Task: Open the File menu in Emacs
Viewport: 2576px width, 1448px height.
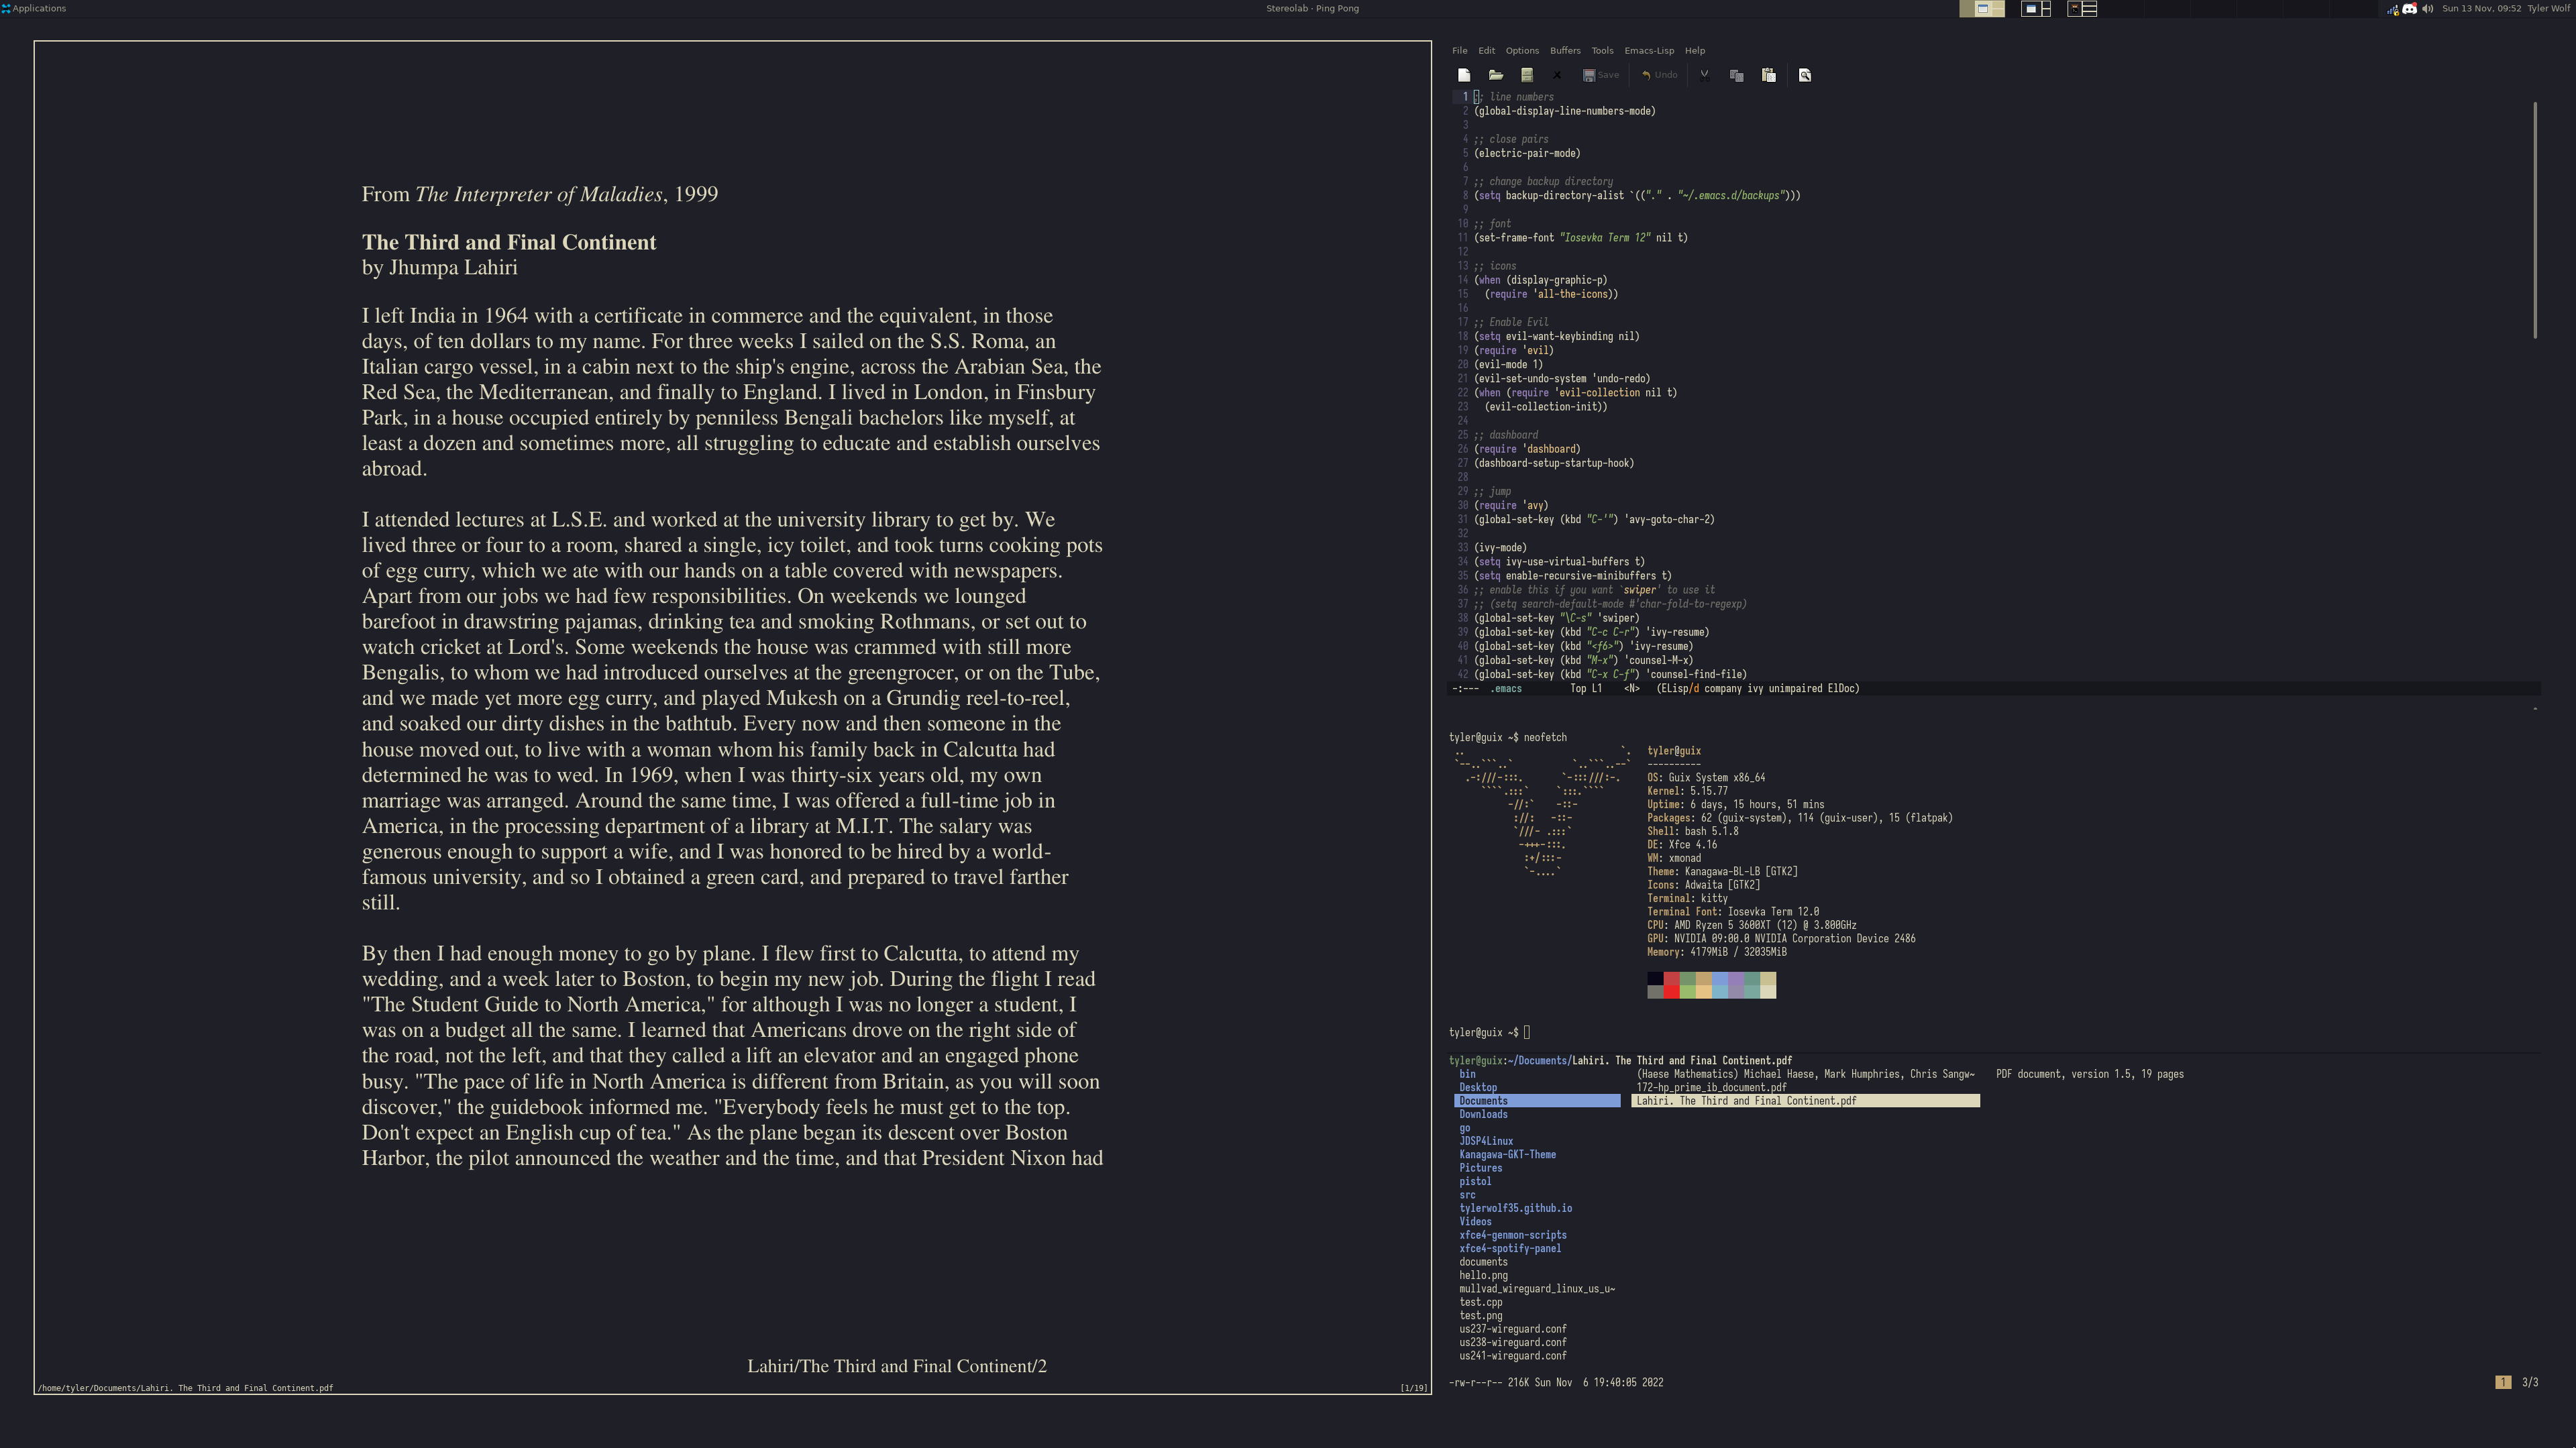Action: coord(1460,50)
